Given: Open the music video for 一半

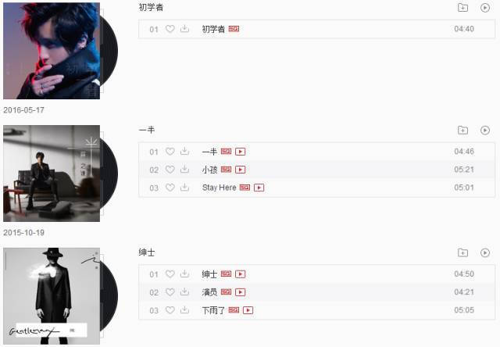Looking at the screenshot, I should 241,152.
